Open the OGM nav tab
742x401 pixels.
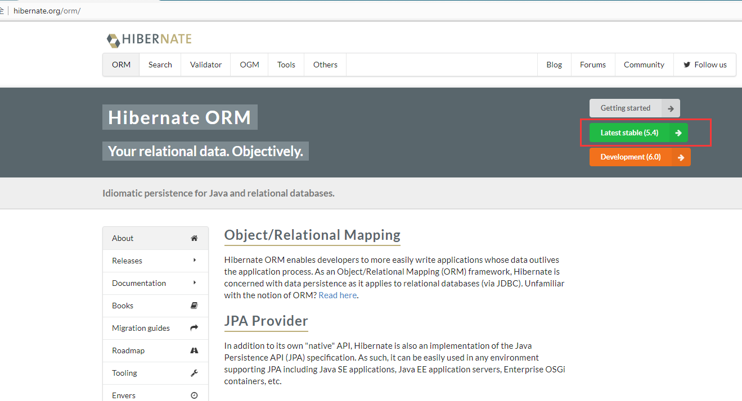point(250,65)
